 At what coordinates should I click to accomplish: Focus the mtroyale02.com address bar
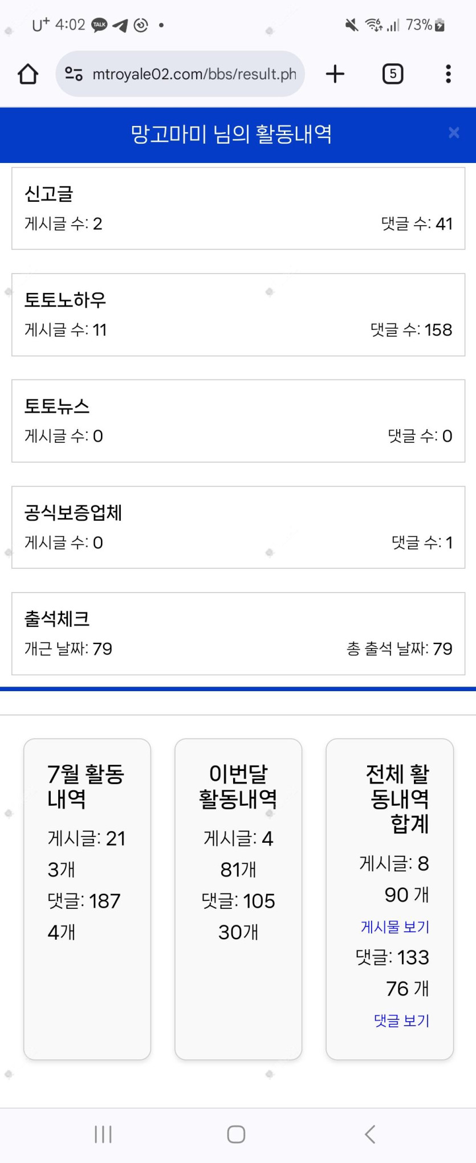pos(194,74)
